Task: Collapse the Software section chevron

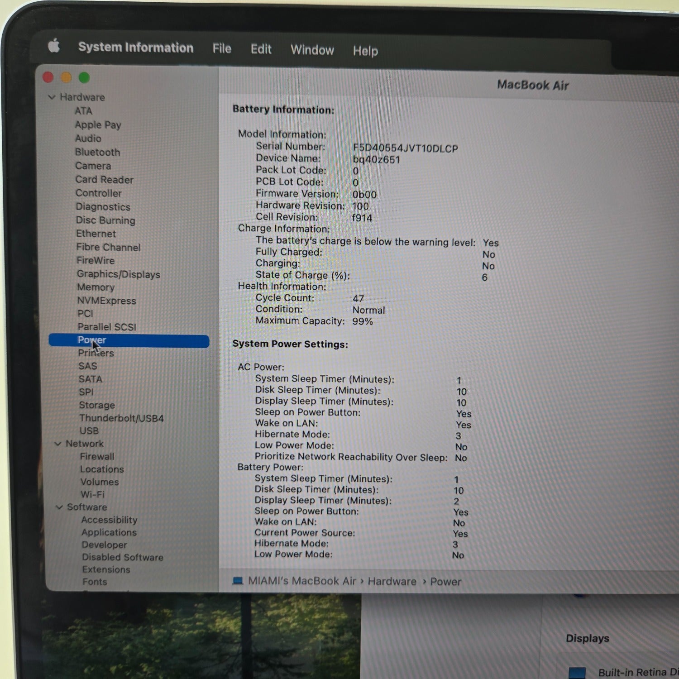Action: point(59,507)
